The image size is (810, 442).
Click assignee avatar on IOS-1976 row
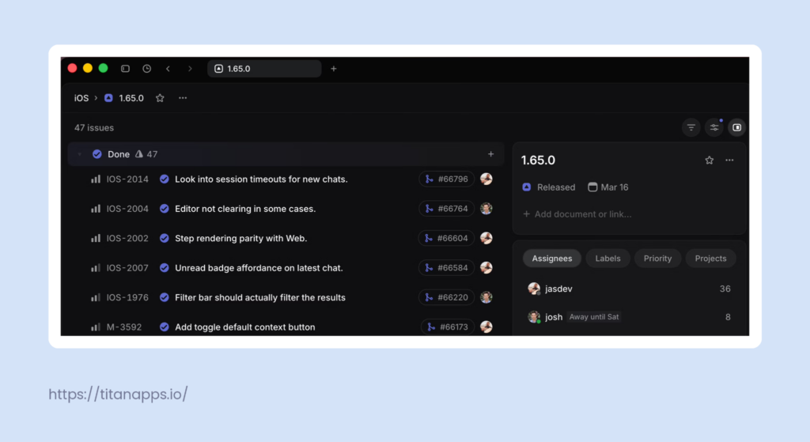486,297
